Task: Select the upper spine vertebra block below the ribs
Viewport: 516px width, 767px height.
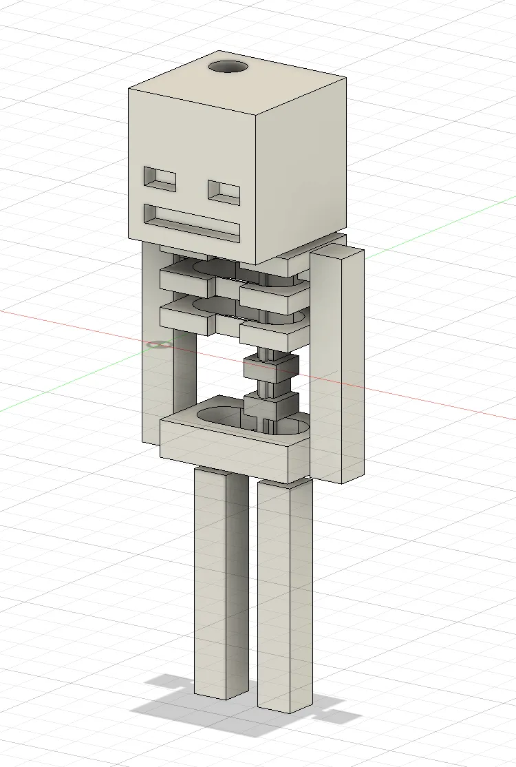Action: [271, 368]
